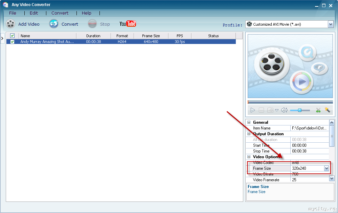338x213 pixels.
Task: Select the Andy Murray Amazing Shot row
Action: (x=121, y=42)
